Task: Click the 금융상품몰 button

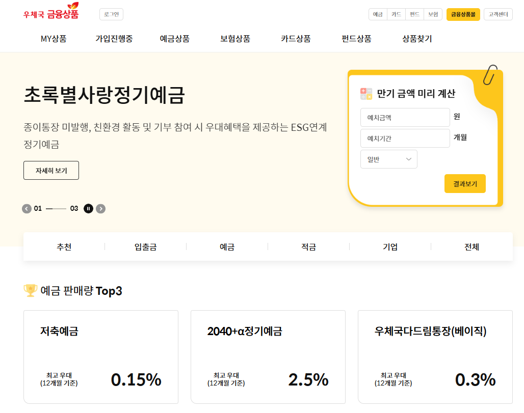Action: click(x=463, y=14)
